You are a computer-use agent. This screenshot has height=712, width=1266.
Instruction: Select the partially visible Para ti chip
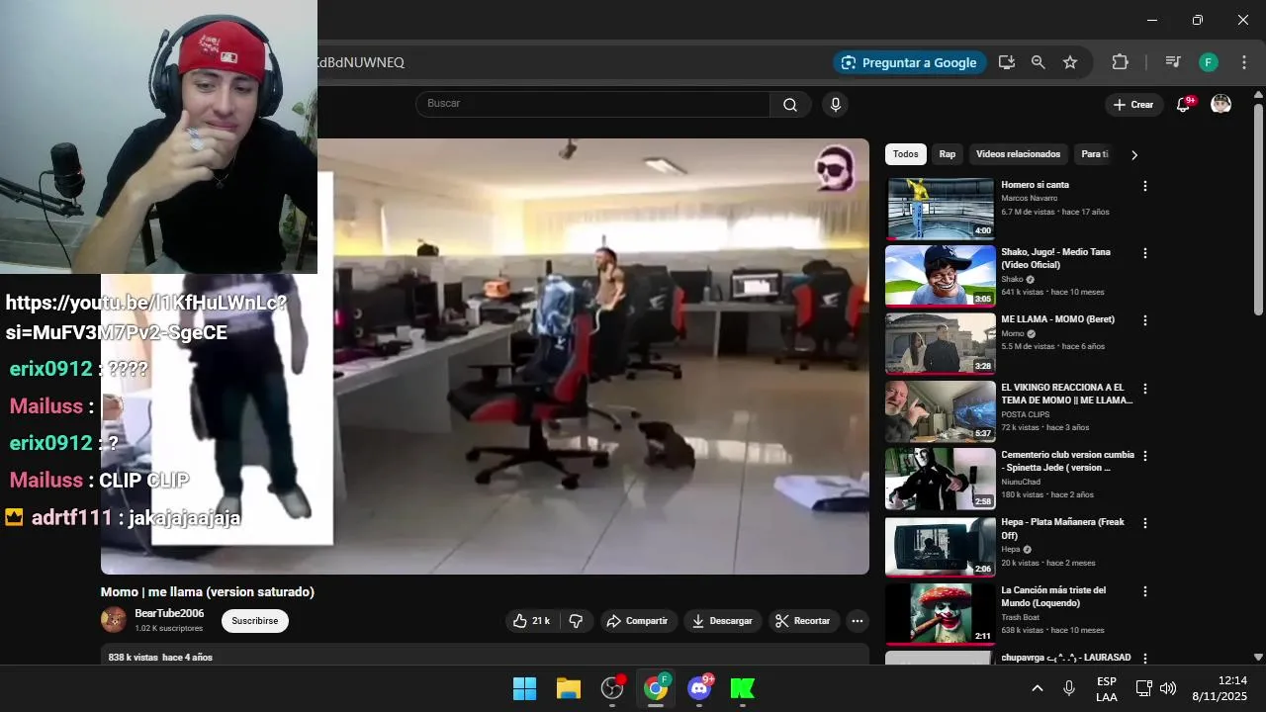1094,154
